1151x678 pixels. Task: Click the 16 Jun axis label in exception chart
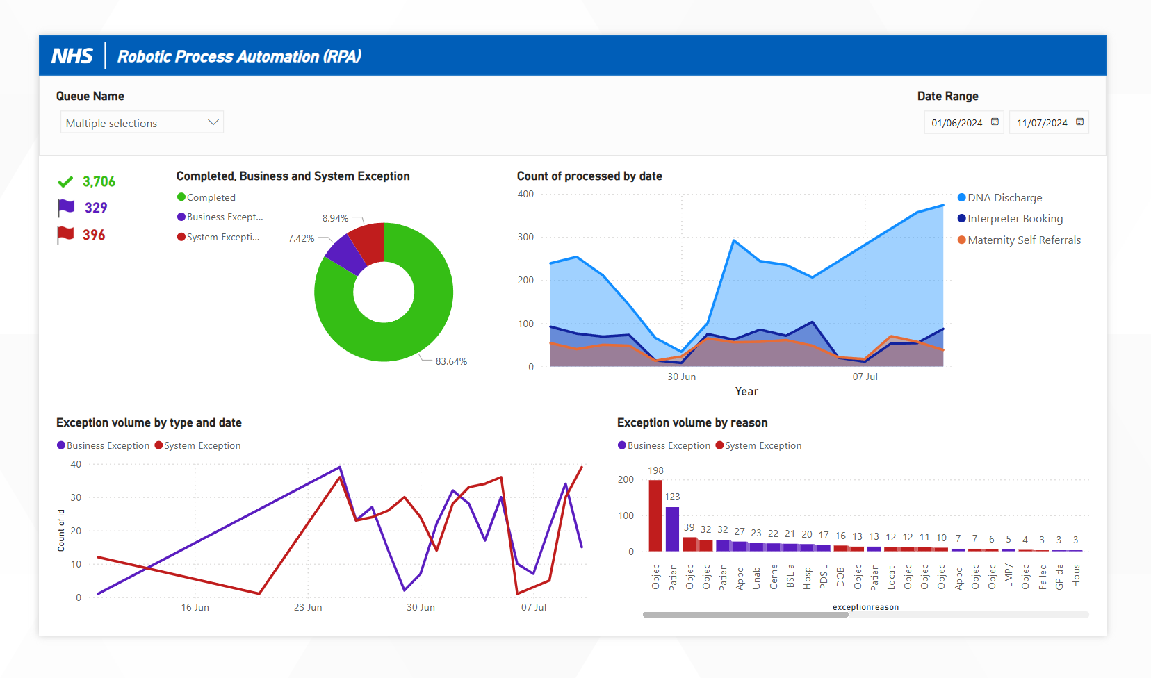click(195, 607)
